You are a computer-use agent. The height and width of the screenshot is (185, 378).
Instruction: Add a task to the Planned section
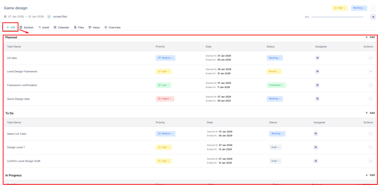pyautogui.click(x=370, y=37)
